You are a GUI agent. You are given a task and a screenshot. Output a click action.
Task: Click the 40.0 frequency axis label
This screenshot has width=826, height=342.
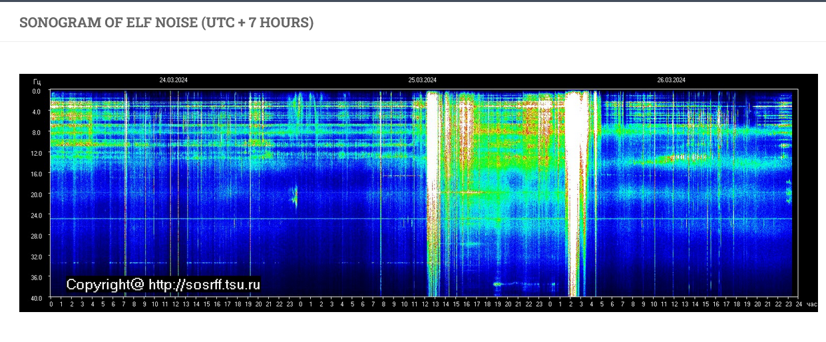35,297
